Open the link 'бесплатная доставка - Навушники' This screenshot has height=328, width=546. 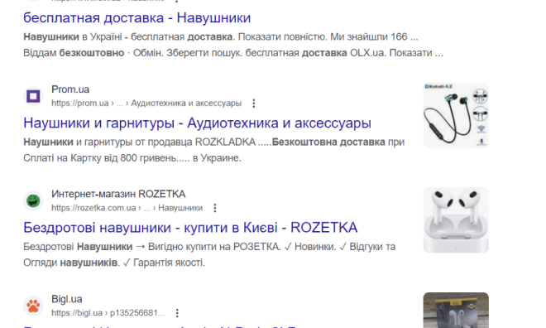136,17
